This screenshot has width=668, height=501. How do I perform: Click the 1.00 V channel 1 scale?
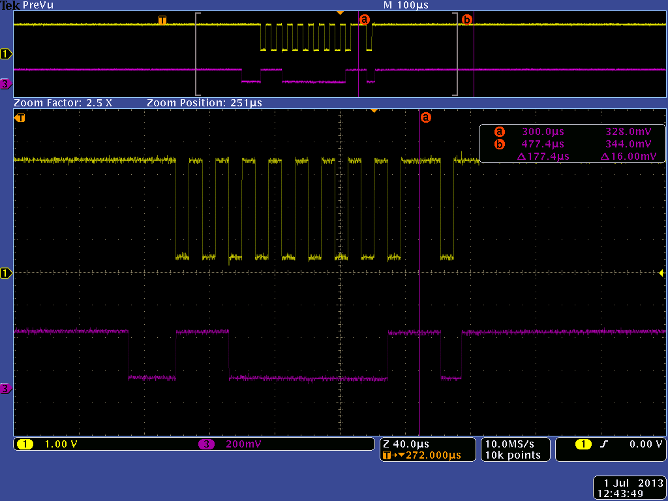(x=61, y=444)
